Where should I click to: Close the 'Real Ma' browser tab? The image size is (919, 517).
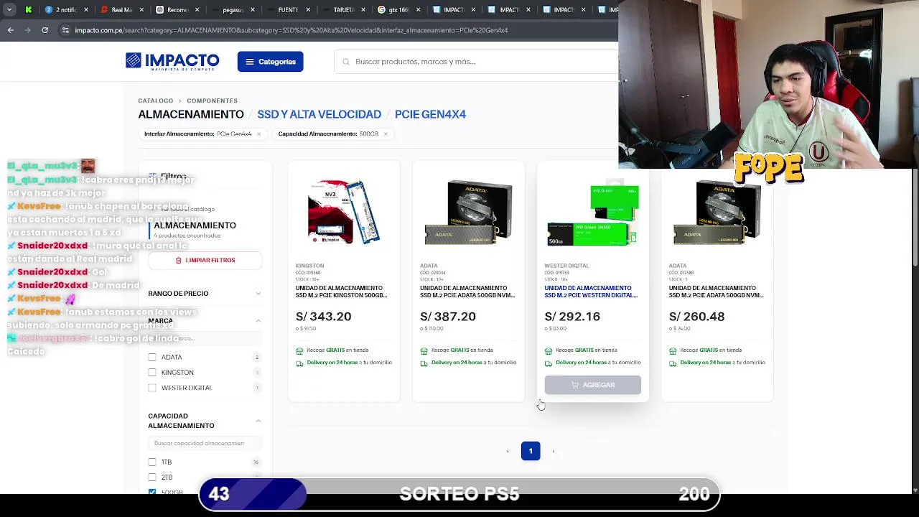click(x=141, y=9)
